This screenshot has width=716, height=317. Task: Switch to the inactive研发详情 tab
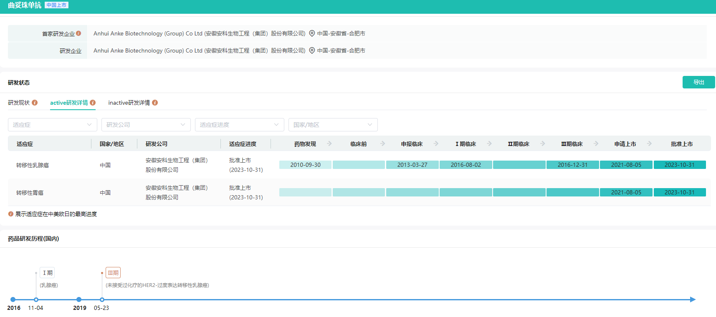click(129, 103)
